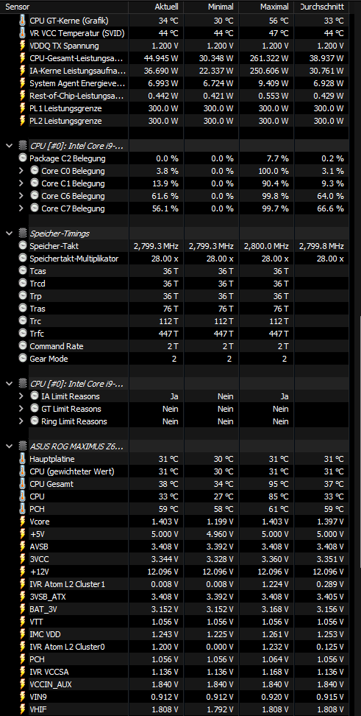Collapse the ASUS ROG MAXIMUS sensor group
The height and width of the screenshot is (716, 361).
(9, 446)
